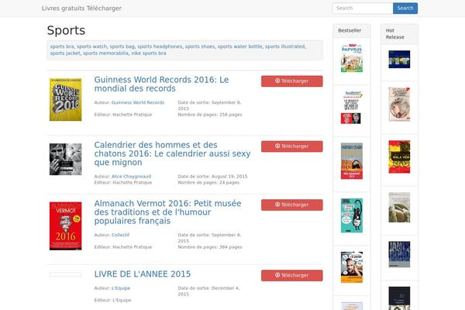Click the download icon in Almanach Vermot Télécharger button
The height and width of the screenshot is (310, 465).
[x=277, y=205]
